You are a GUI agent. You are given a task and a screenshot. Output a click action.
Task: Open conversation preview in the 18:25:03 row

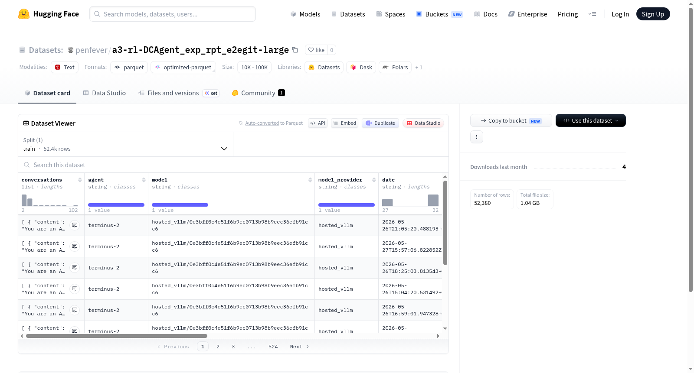[75, 268]
